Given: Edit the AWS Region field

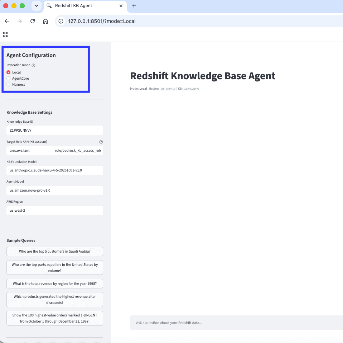Looking at the screenshot, I should (55, 211).
